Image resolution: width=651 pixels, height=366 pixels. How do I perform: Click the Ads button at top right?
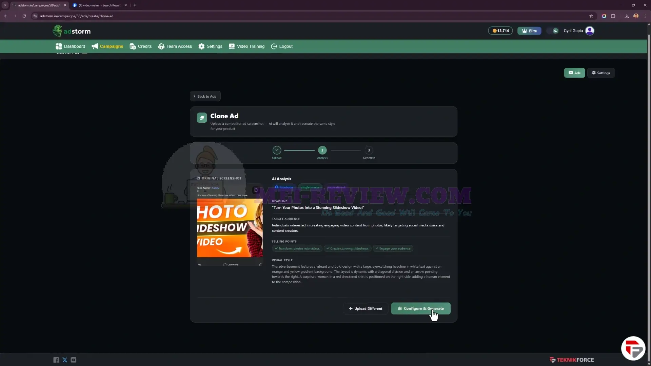pos(574,73)
